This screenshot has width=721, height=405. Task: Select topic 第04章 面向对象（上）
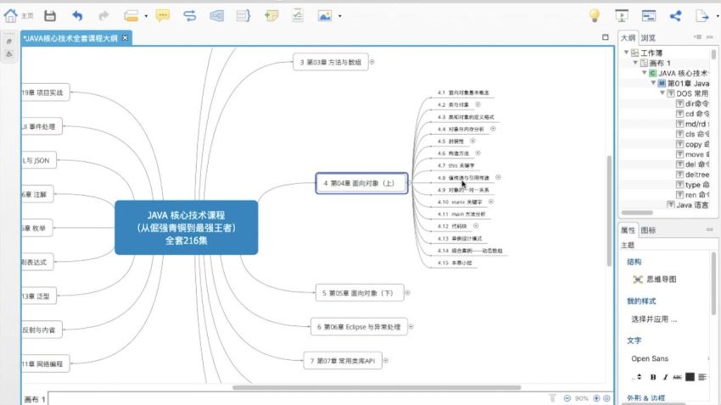click(361, 183)
